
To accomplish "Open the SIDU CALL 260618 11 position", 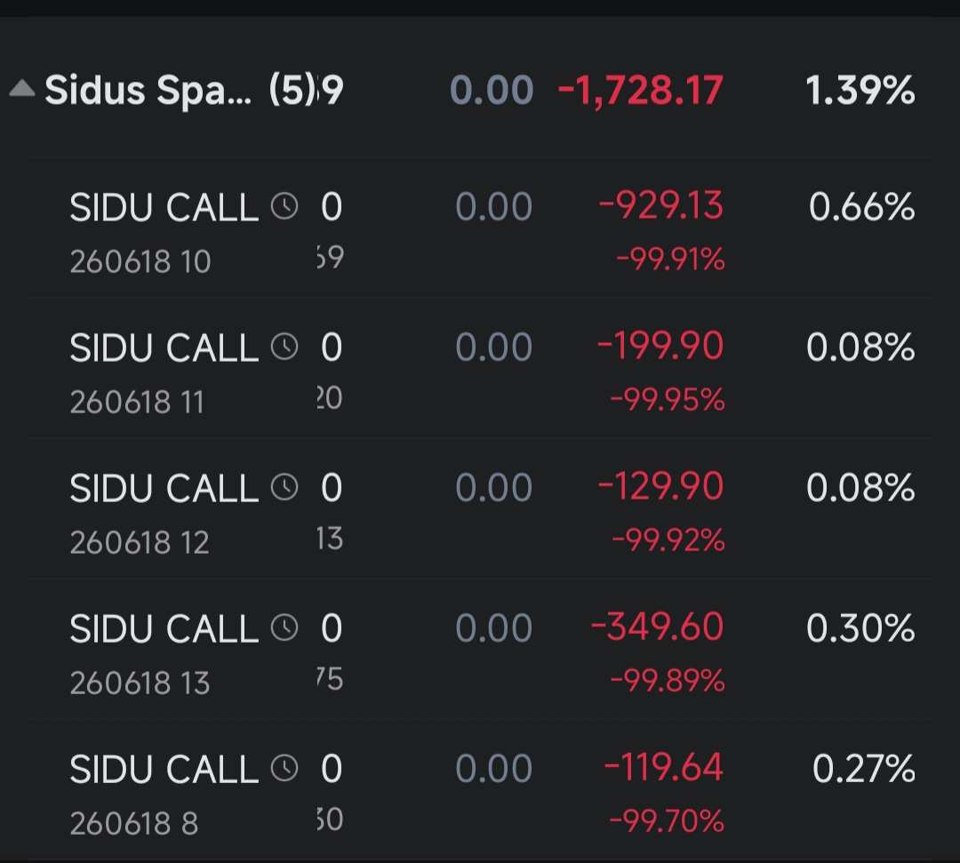I will point(480,368).
